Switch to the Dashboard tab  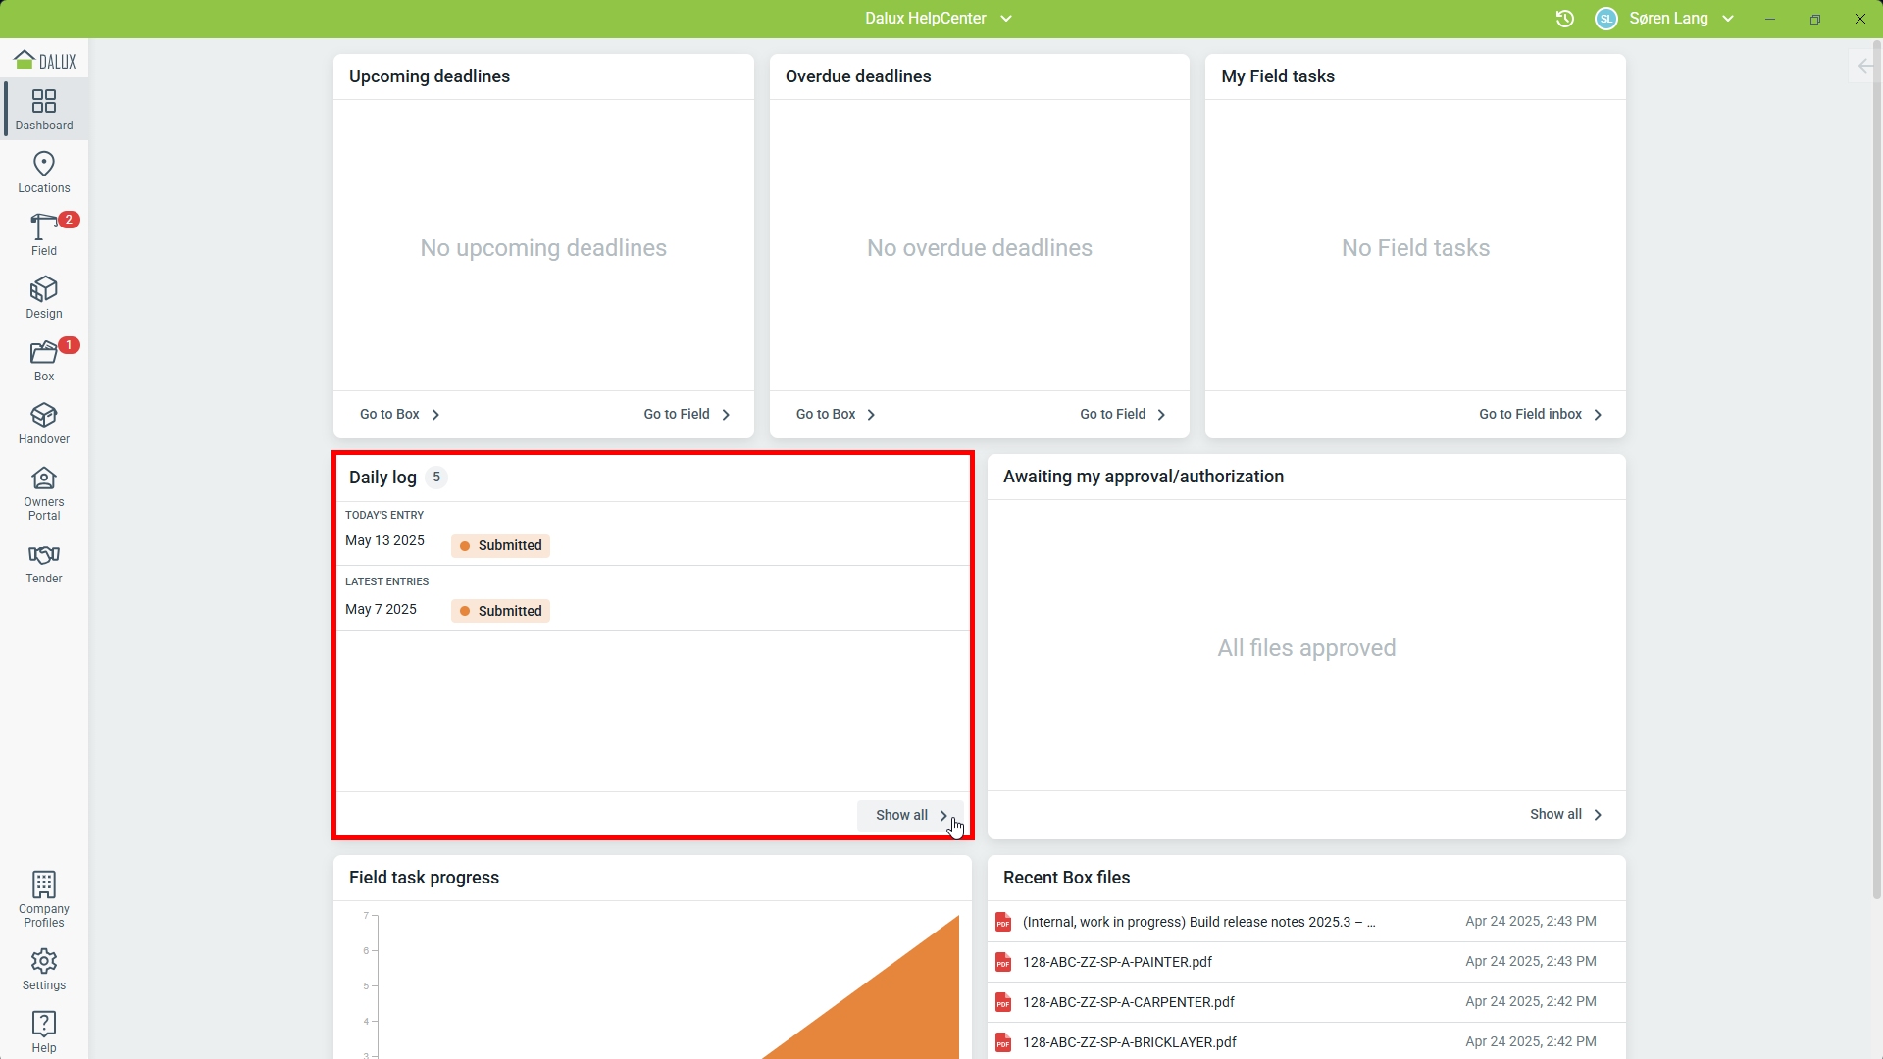44,109
